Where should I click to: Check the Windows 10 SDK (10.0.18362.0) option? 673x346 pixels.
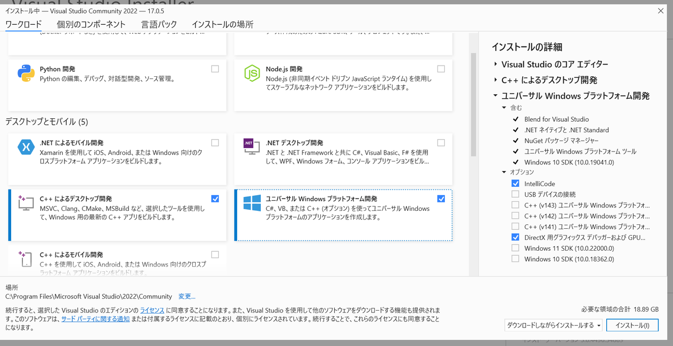click(x=515, y=259)
